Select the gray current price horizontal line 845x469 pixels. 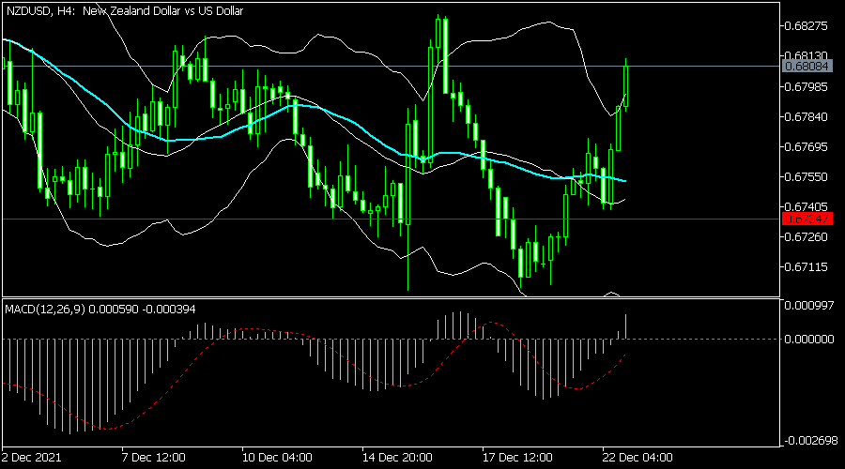(x=391, y=67)
